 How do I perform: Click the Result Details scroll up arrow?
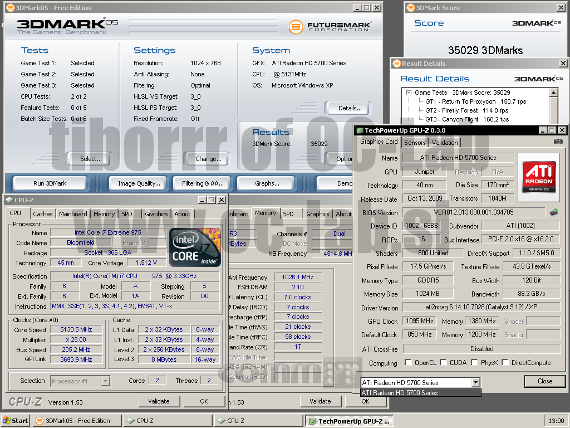point(554,93)
